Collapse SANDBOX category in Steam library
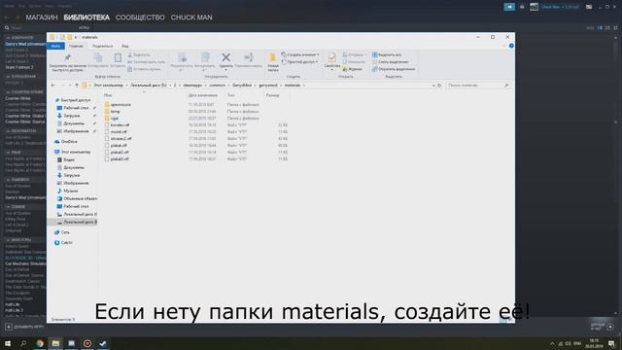Screen dimensions: 622x350 pos(8,180)
